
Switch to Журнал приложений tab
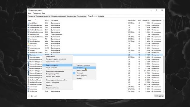point(58,16)
